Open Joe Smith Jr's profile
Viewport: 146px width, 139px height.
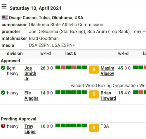30,73
